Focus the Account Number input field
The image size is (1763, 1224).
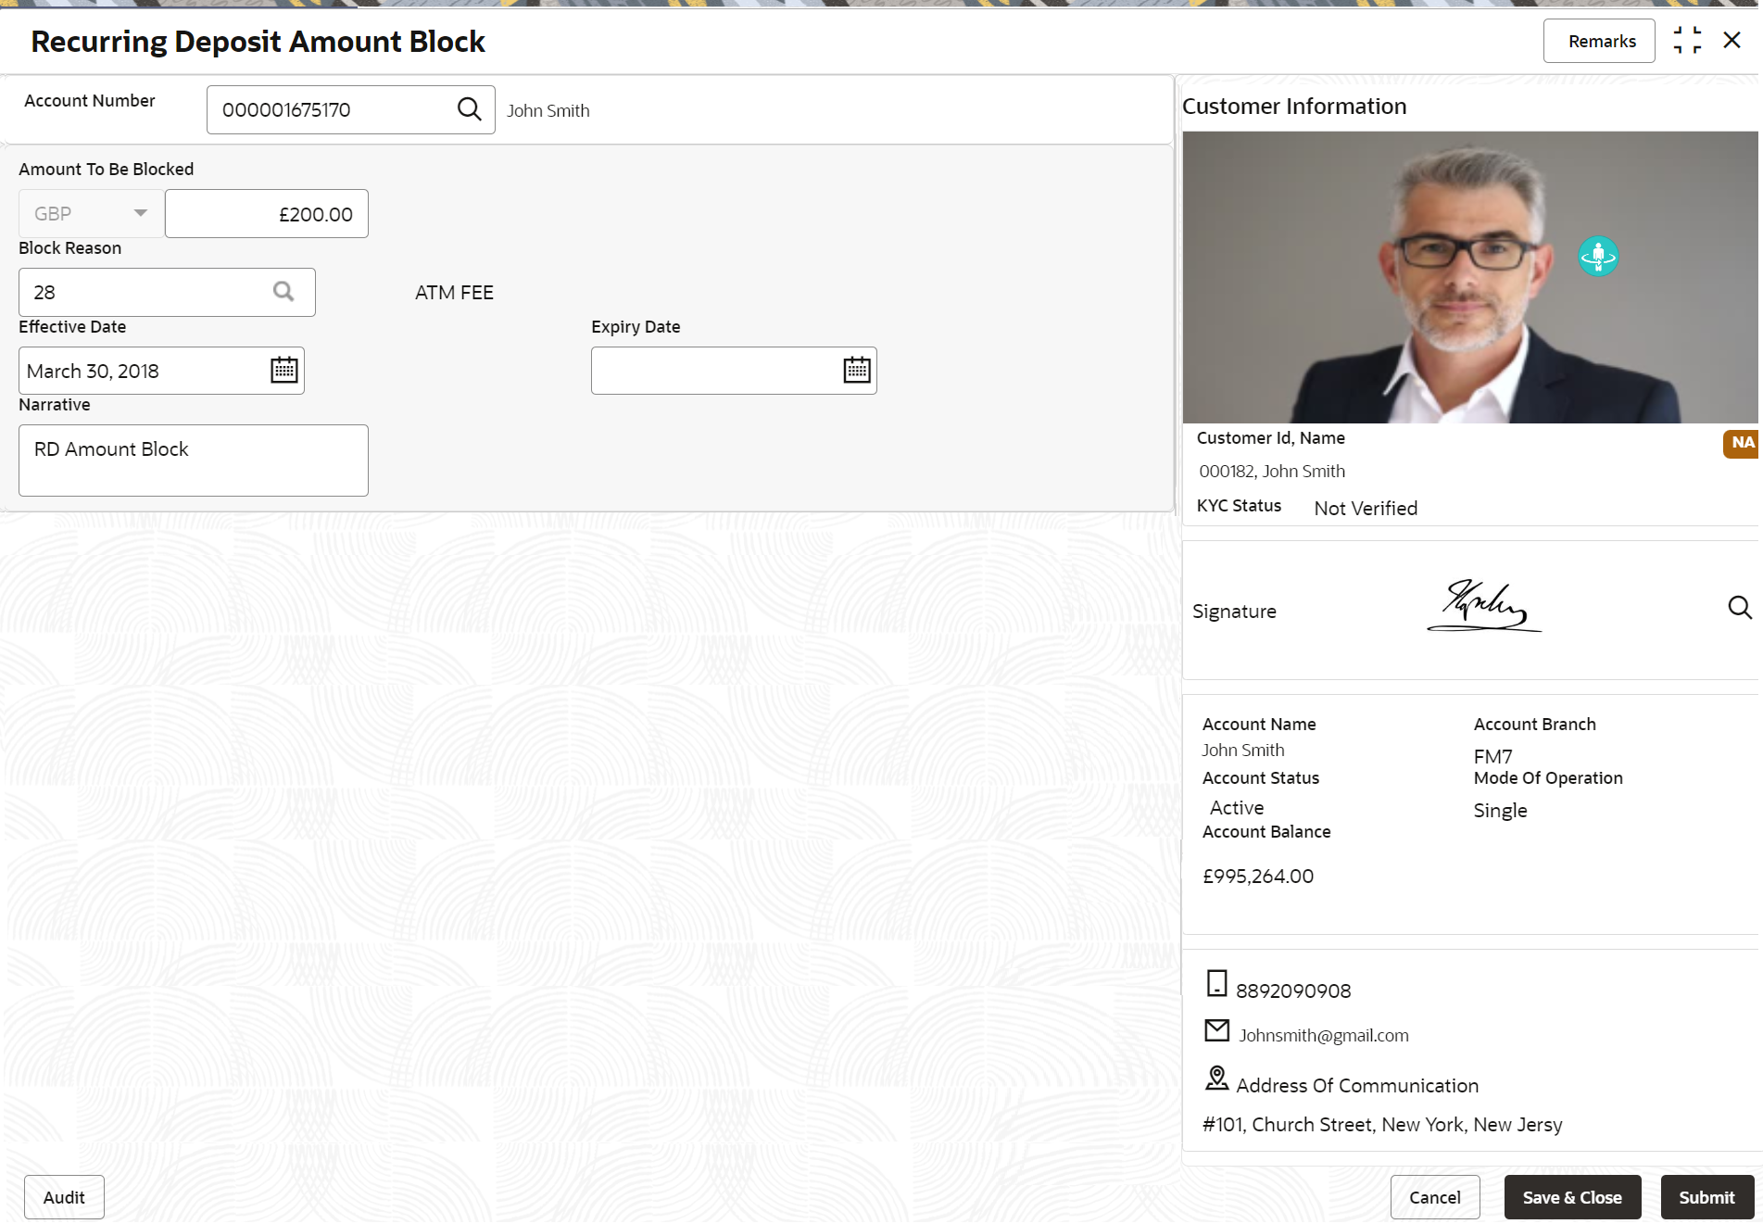pos(350,109)
